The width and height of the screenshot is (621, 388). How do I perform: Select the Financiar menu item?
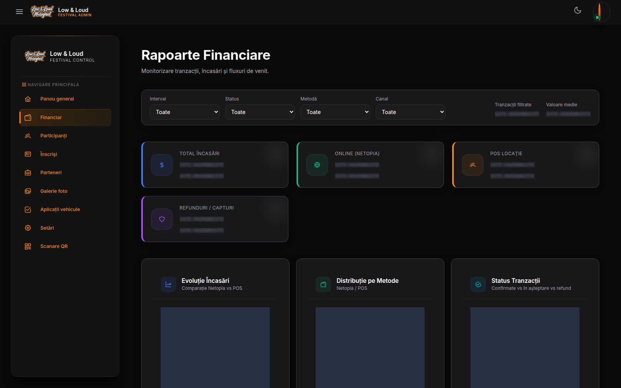(65, 118)
